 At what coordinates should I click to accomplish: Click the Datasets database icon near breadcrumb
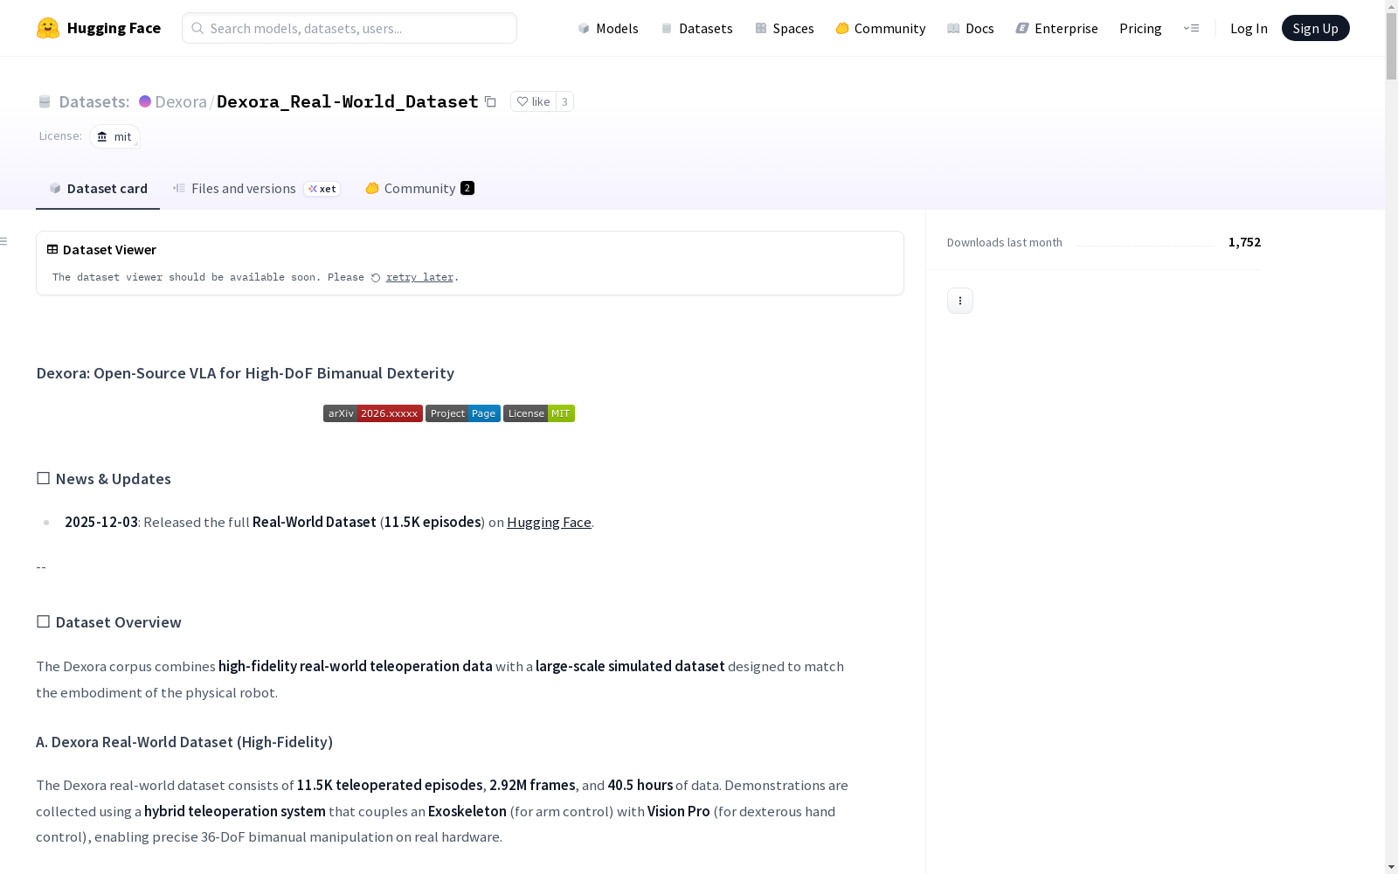pyautogui.click(x=45, y=101)
